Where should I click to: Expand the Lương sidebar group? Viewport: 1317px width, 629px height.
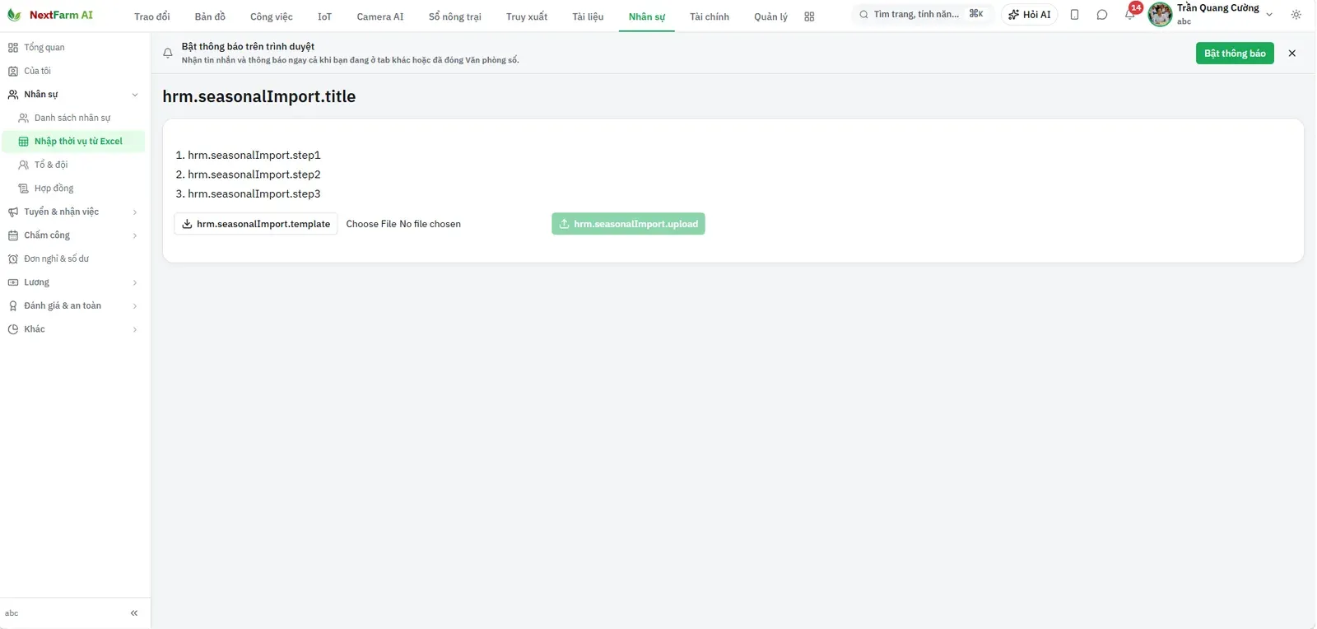pyautogui.click(x=73, y=282)
